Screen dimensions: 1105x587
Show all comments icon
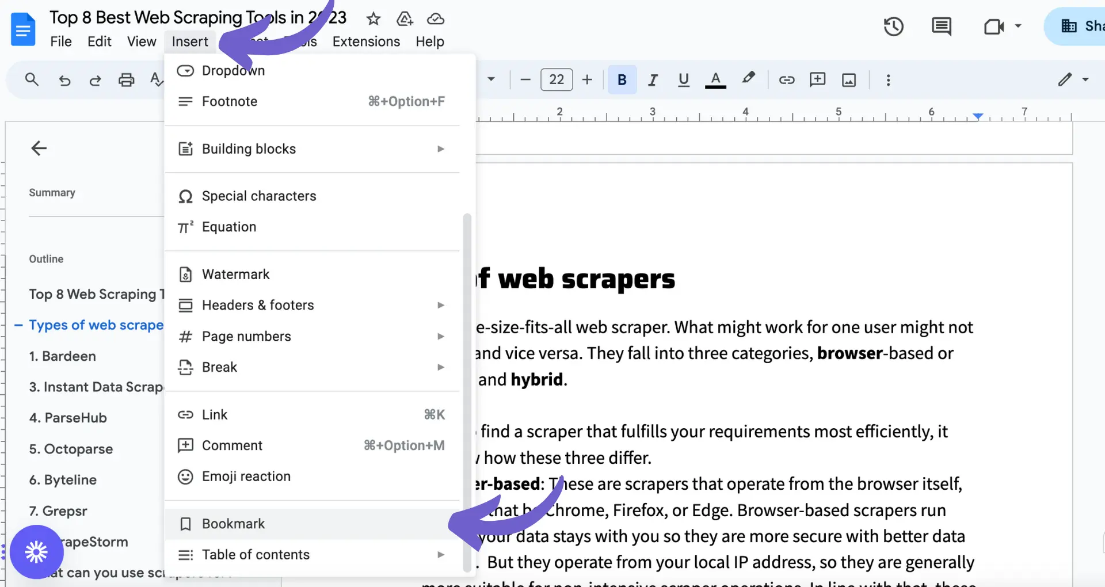point(942,26)
